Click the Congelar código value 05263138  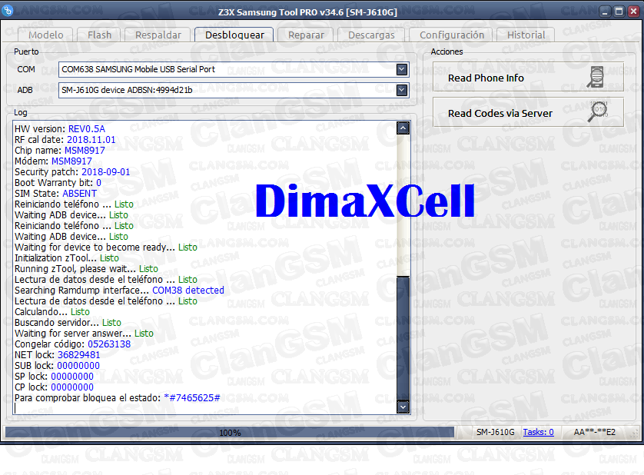(x=109, y=344)
